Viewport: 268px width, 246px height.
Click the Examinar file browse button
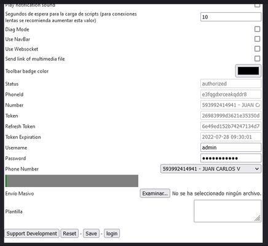click(155, 193)
